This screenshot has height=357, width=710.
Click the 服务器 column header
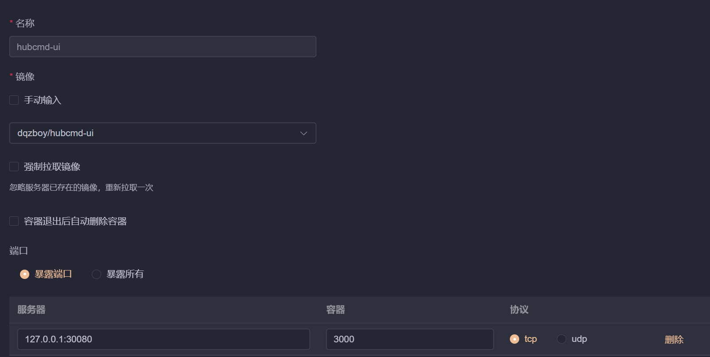[x=32, y=310]
